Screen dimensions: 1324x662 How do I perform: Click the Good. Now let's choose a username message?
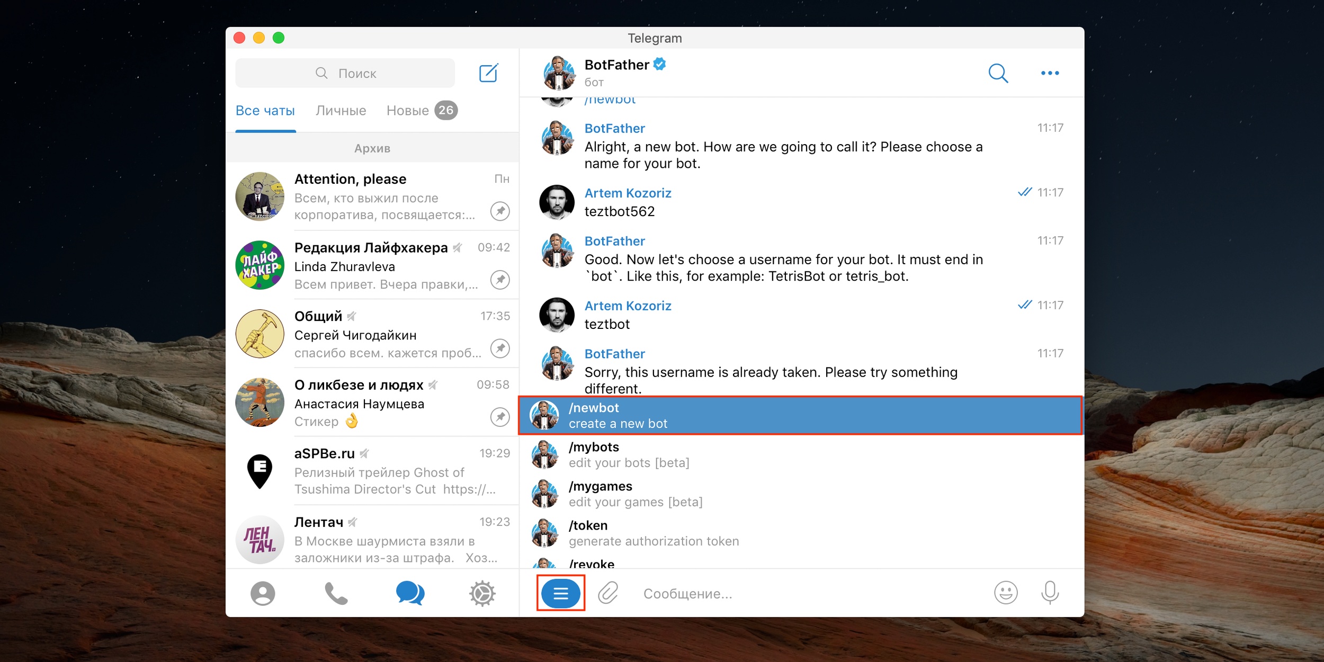tap(783, 268)
